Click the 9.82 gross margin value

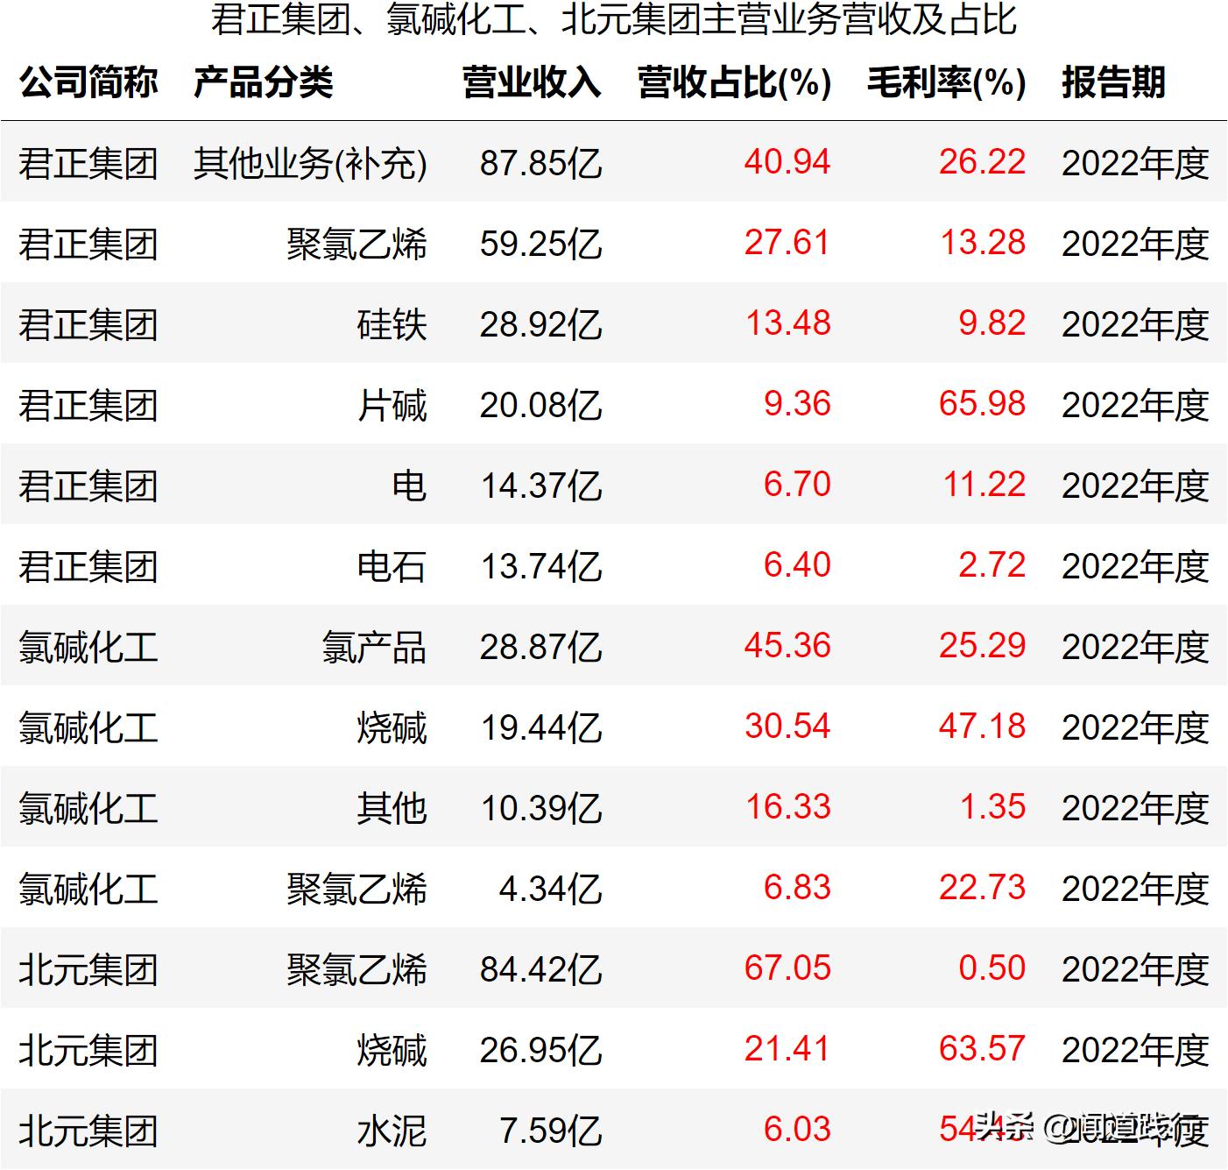click(x=992, y=323)
